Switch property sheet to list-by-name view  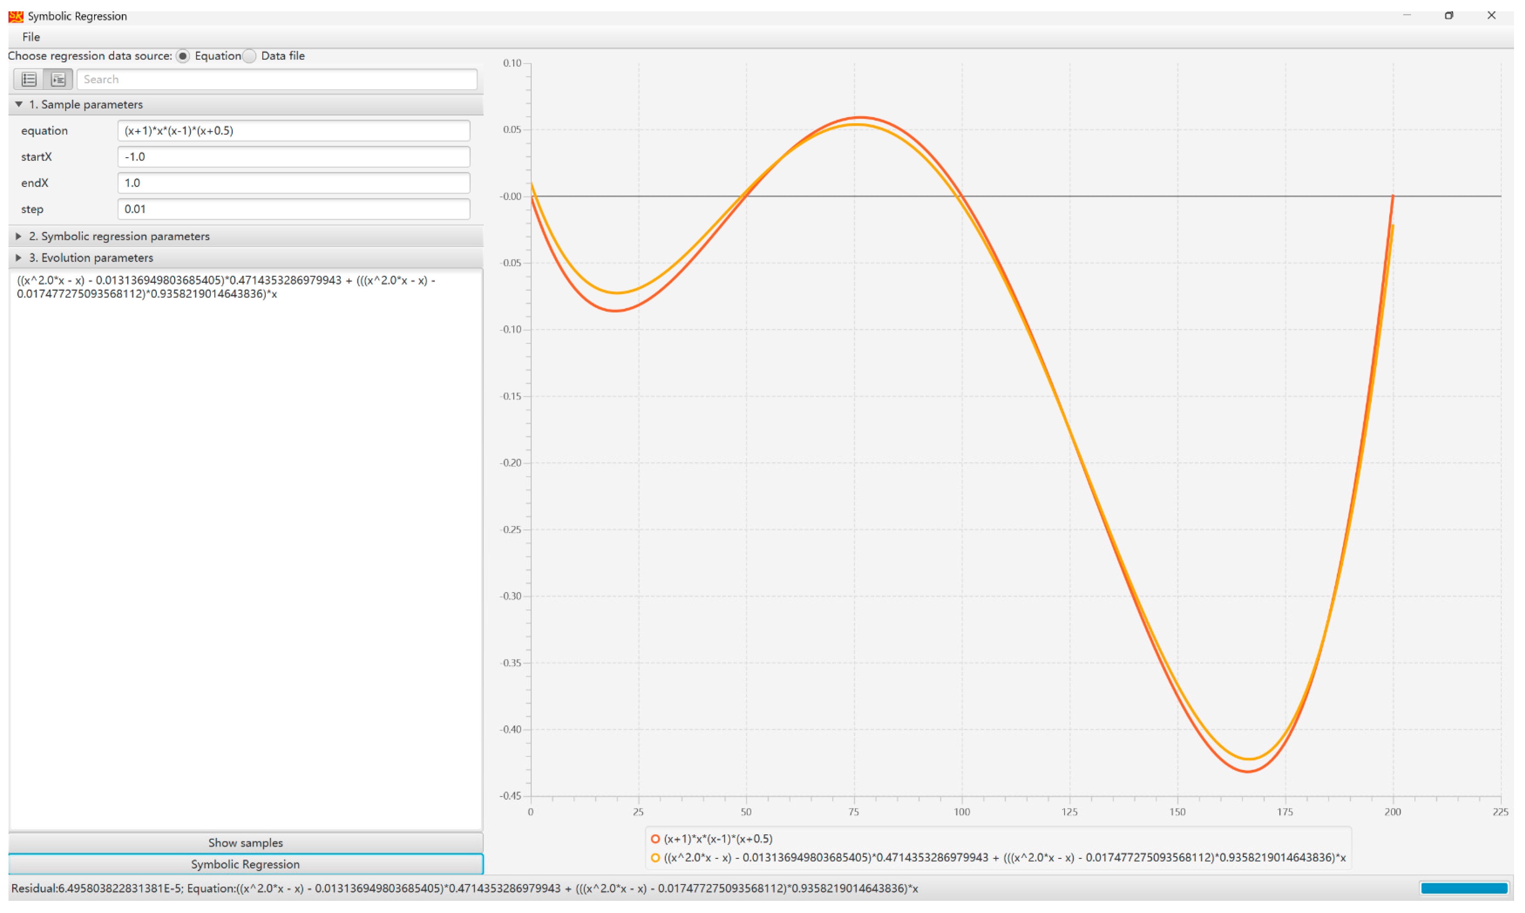[29, 79]
